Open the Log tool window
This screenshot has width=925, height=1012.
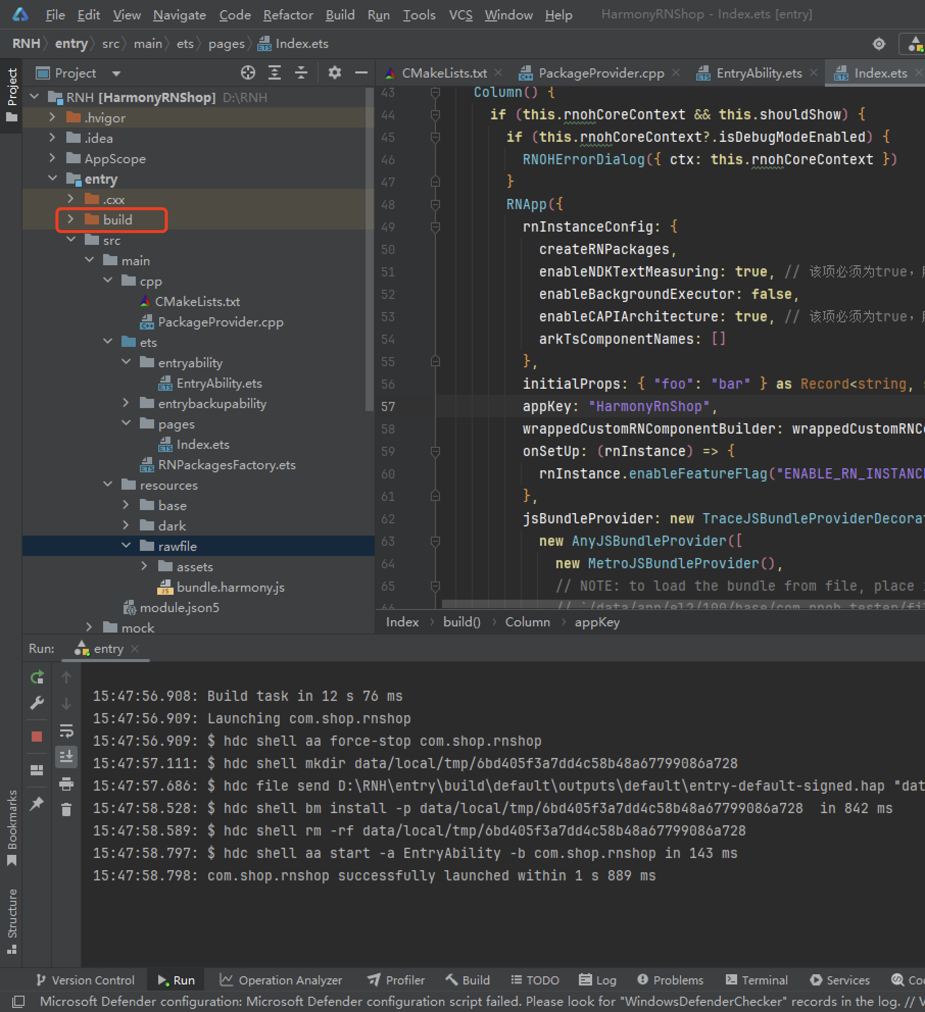coord(598,980)
